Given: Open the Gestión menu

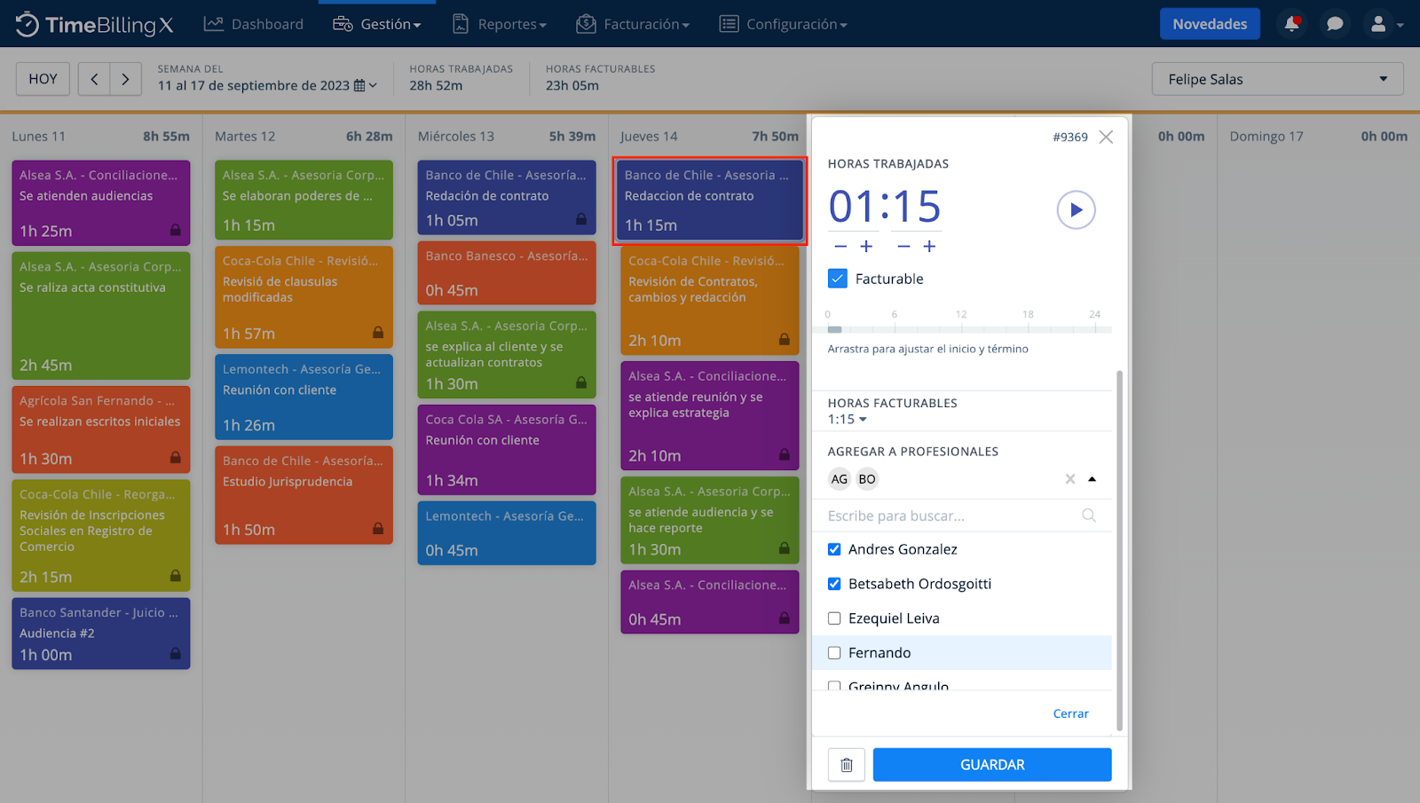Looking at the screenshot, I should click(377, 24).
